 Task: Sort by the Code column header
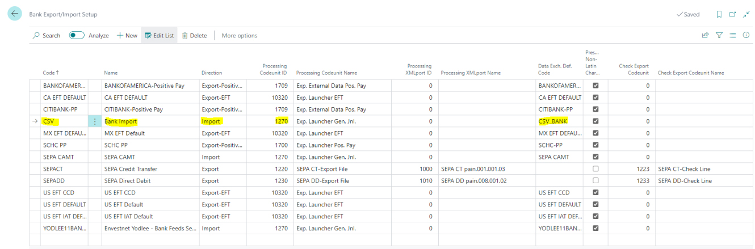[51, 73]
